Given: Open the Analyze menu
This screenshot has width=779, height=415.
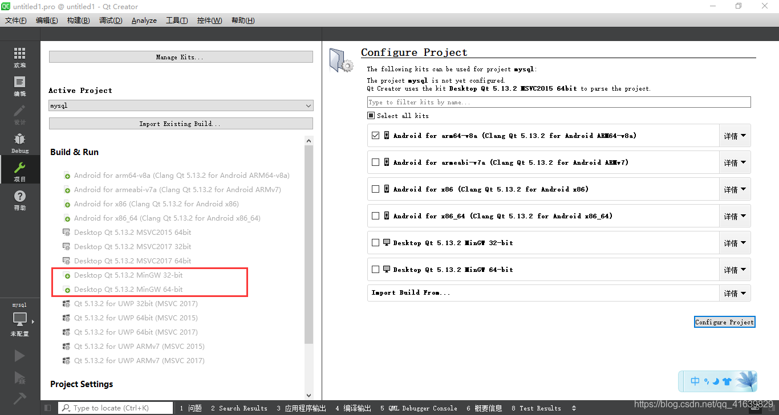Looking at the screenshot, I should (144, 21).
